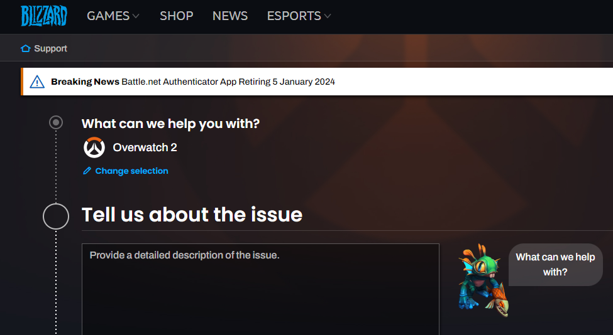Open the Battle.net Authenticator retiring news
Screen dimensions: 613x335
point(228,82)
